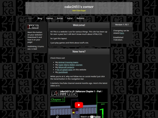Follow the Animal Crossing towns link
Viewport: 158px width, 118px height.
[68, 62]
